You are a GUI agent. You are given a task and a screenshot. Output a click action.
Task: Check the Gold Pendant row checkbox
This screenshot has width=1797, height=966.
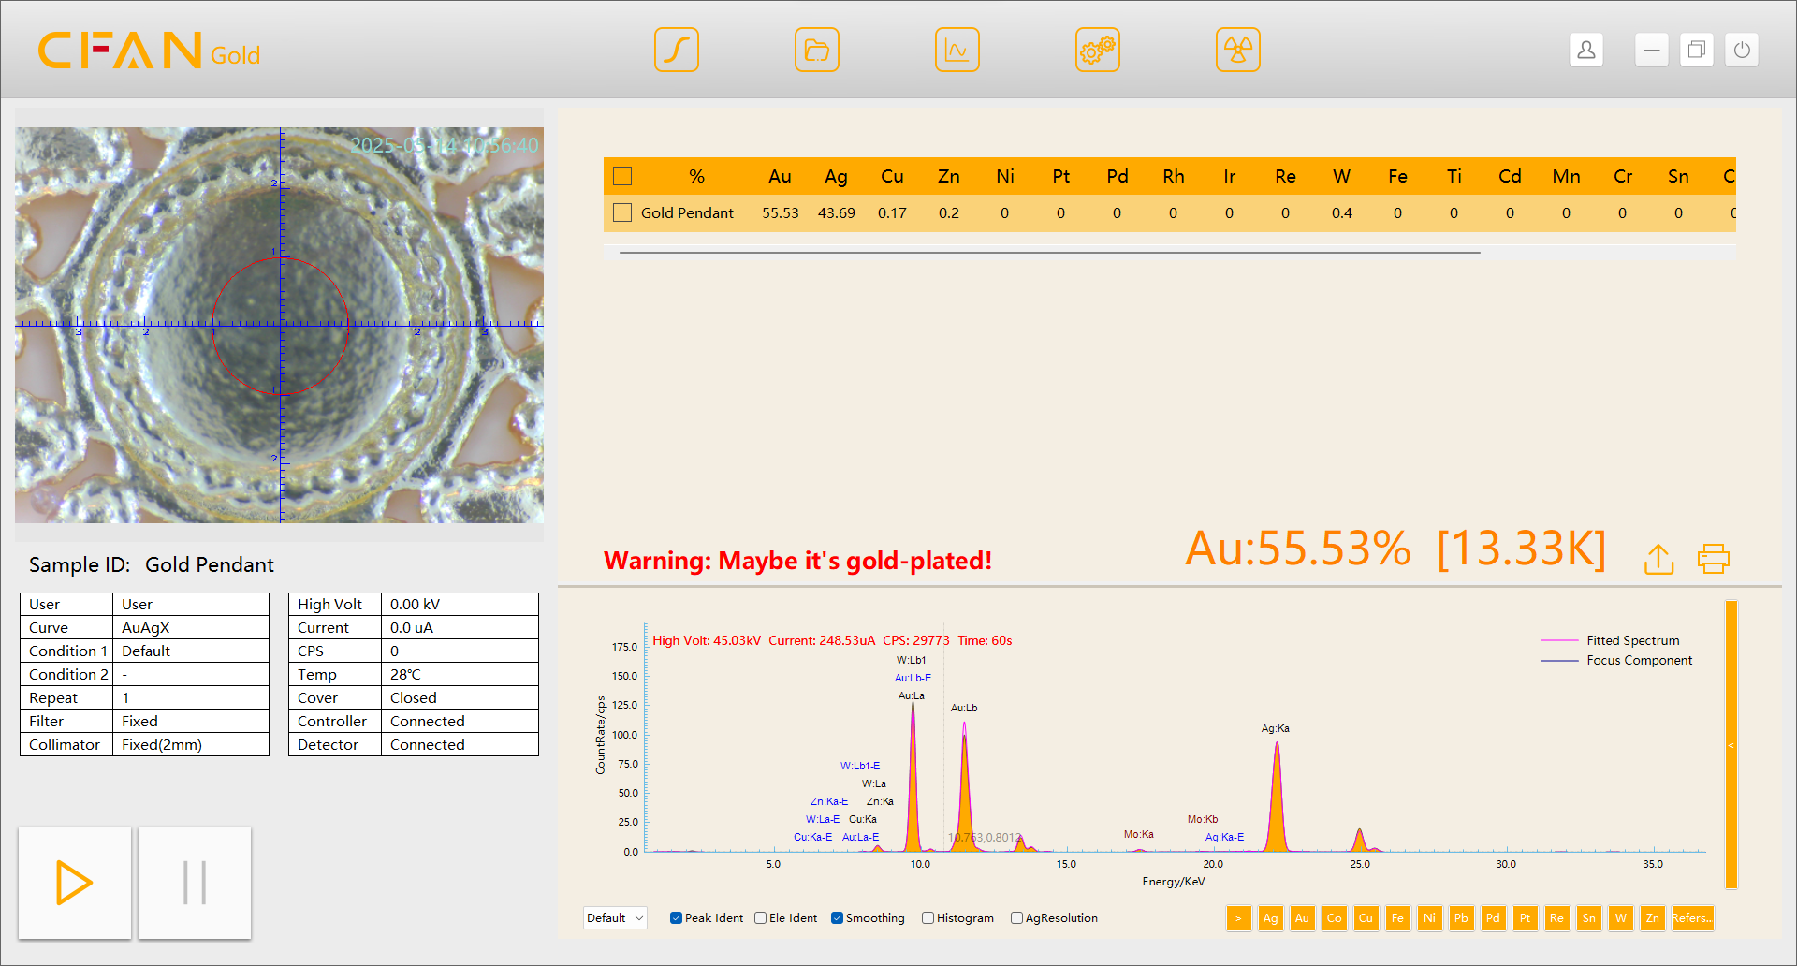(x=622, y=212)
